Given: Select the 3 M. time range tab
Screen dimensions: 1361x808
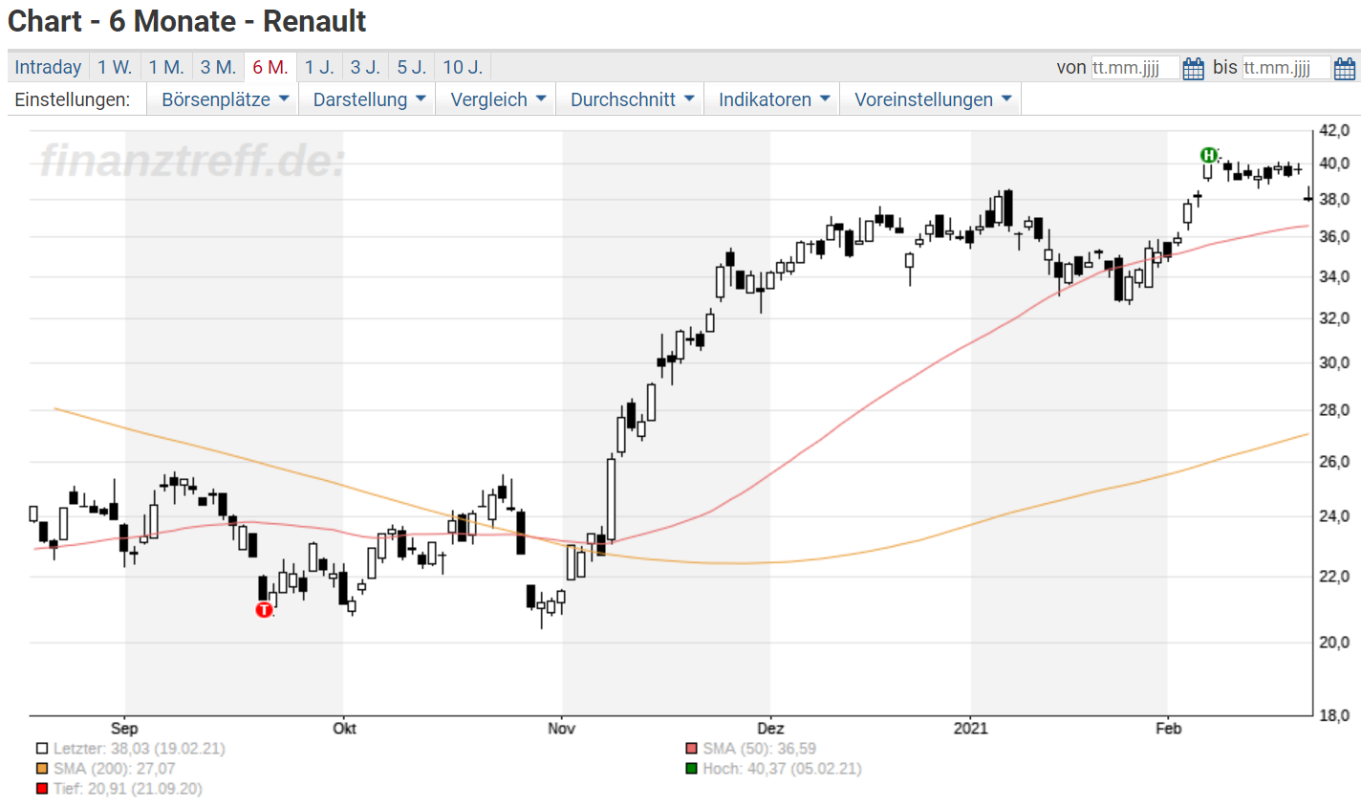Looking at the screenshot, I should 218,67.
